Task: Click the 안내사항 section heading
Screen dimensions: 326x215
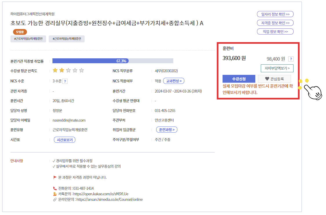Action: click(x=17, y=161)
